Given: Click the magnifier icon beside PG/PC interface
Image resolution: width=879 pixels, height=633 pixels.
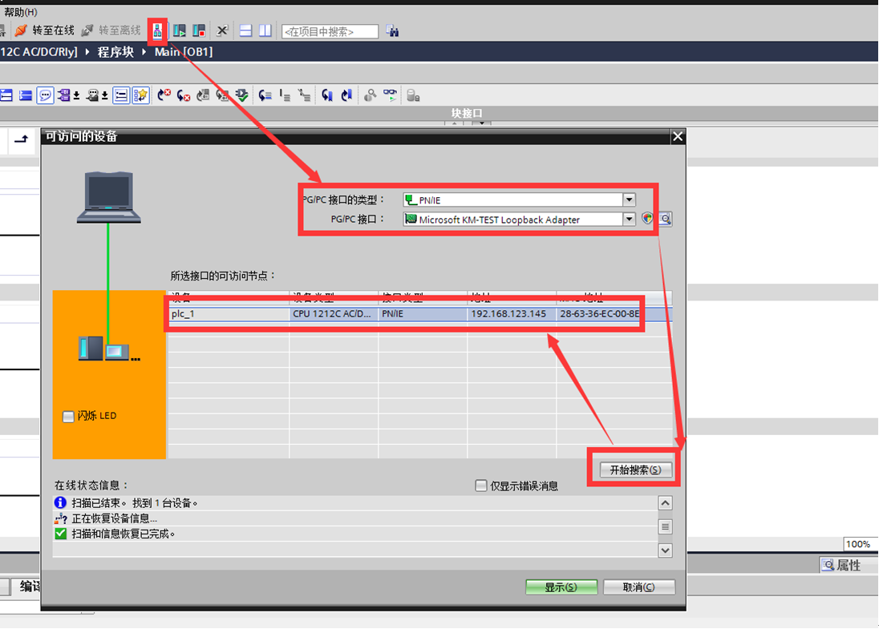Looking at the screenshot, I should coord(665,219).
